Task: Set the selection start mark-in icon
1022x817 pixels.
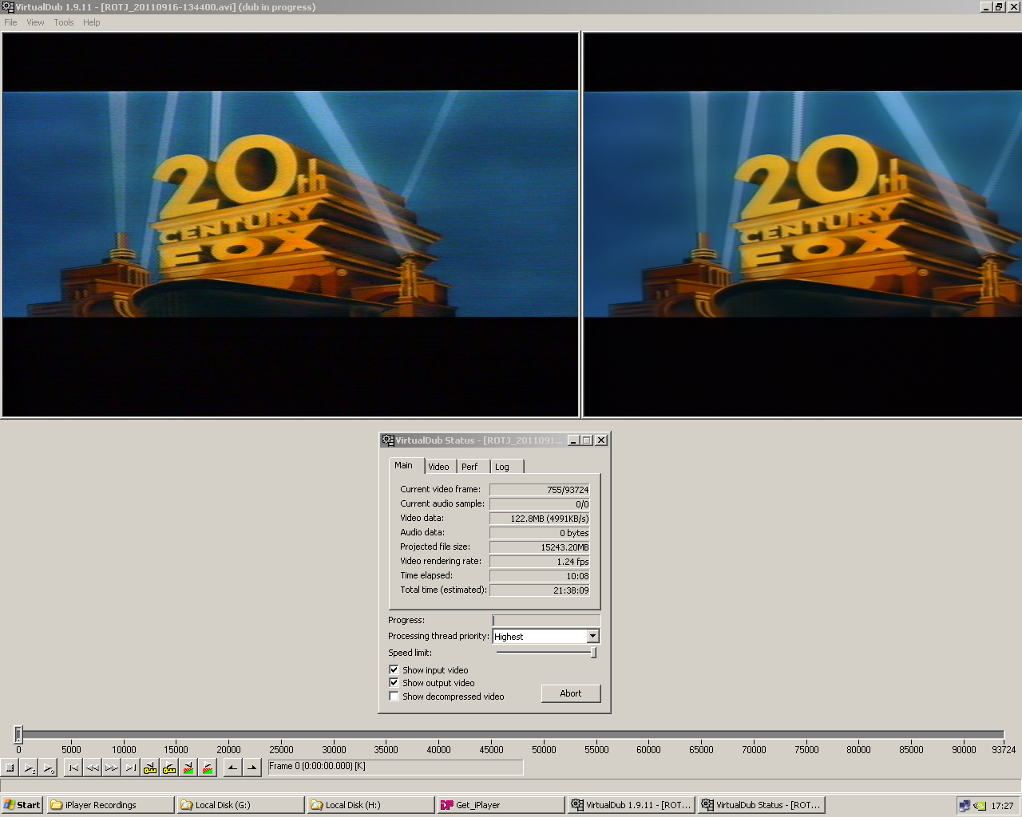Action: [x=232, y=768]
